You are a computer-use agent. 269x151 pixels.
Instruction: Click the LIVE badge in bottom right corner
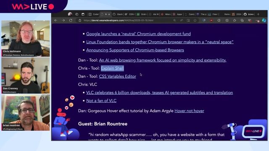tap(253, 131)
